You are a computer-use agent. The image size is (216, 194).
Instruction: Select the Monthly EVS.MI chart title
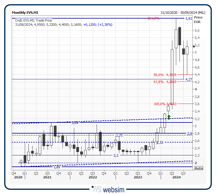click(25, 13)
